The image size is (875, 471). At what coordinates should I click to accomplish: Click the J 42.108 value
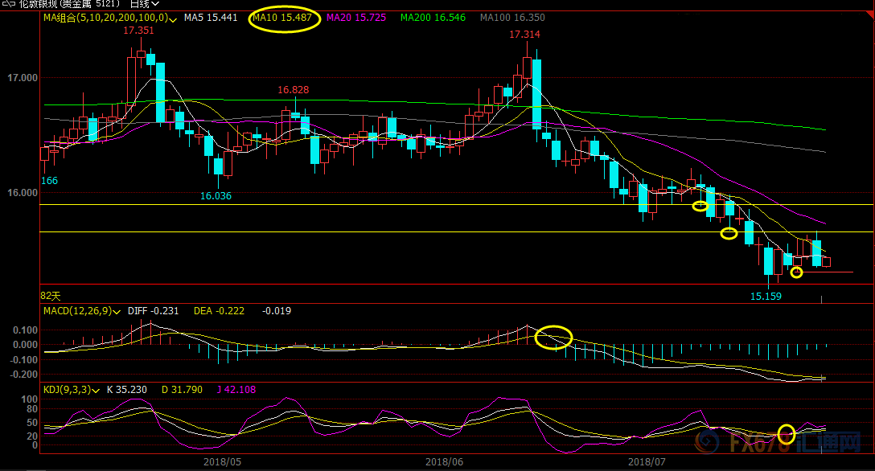pos(236,390)
